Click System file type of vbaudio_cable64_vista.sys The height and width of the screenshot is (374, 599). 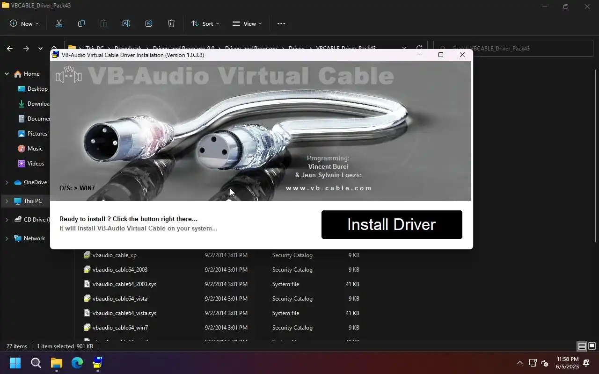tap(285, 313)
